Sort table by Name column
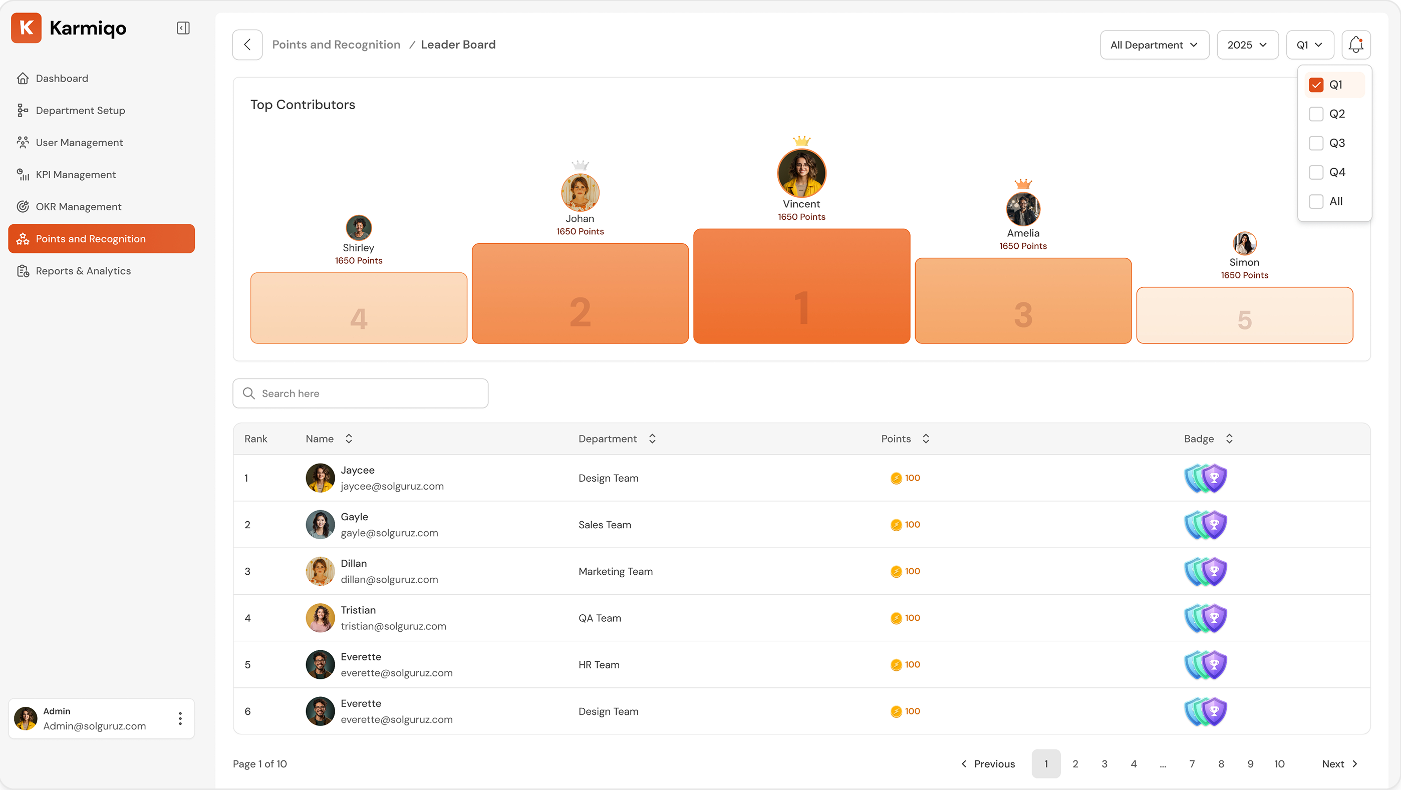This screenshot has height=790, width=1401. [349, 439]
